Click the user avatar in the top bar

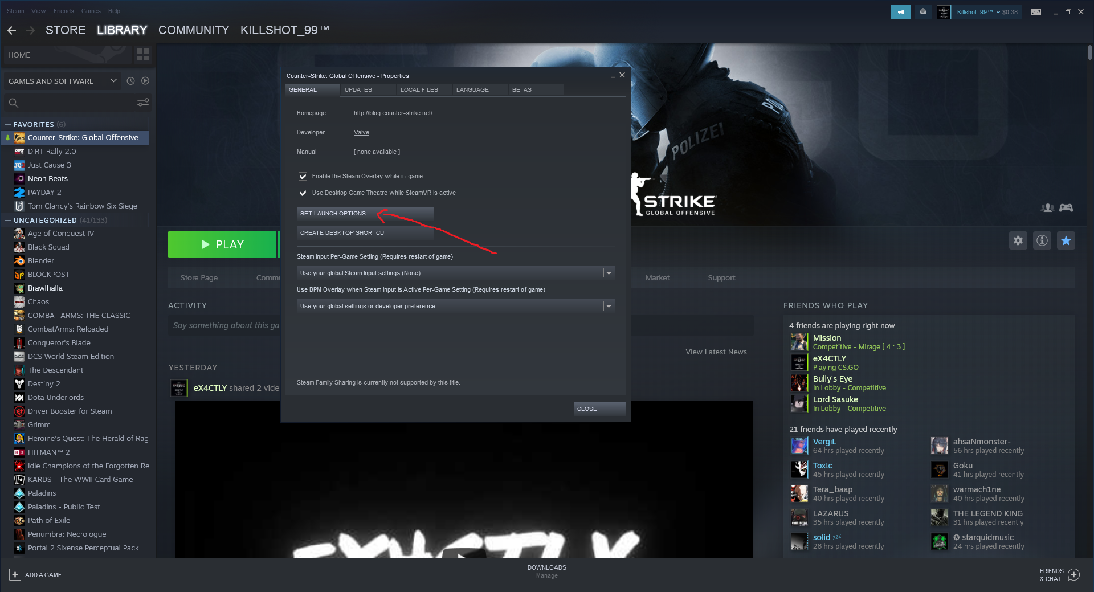[944, 12]
